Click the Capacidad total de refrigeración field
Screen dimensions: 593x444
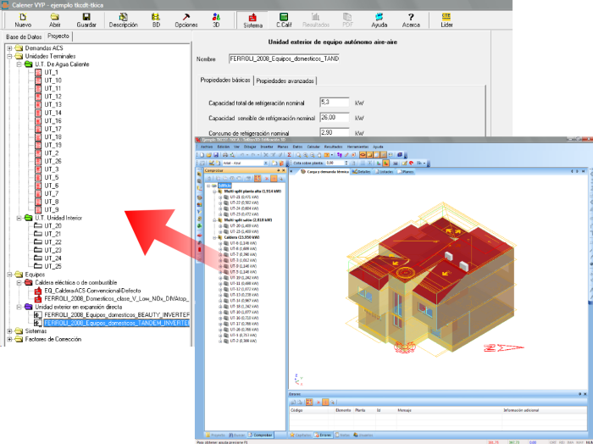pos(335,103)
